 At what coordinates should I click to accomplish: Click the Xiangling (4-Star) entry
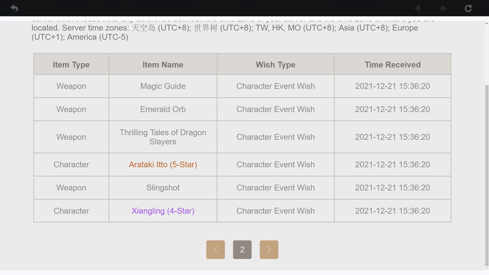tap(163, 211)
